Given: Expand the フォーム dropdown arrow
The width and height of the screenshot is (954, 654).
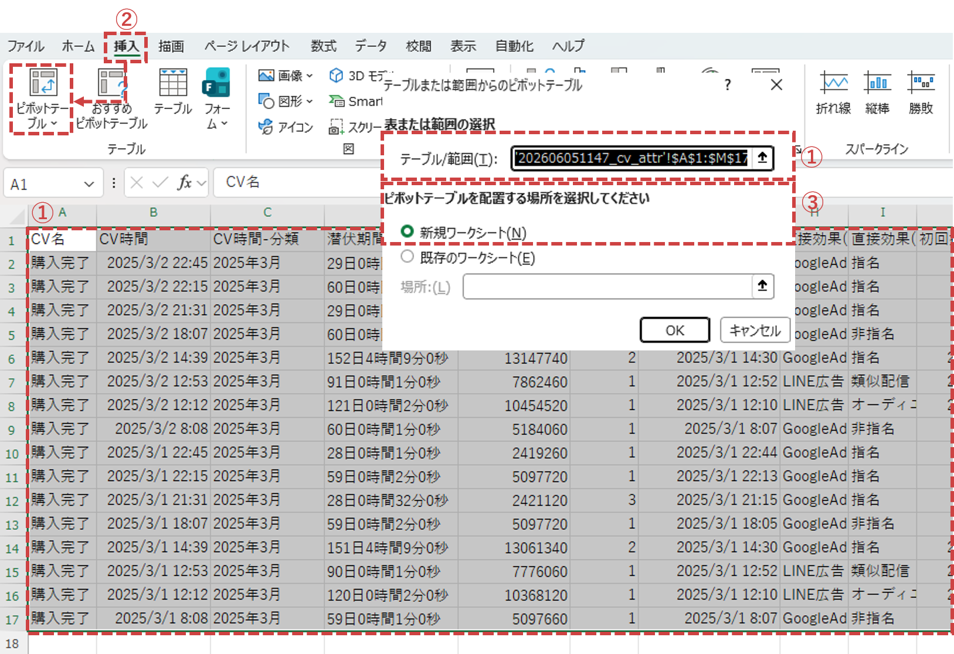Looking at the screenshot, I should pos(223,124).
